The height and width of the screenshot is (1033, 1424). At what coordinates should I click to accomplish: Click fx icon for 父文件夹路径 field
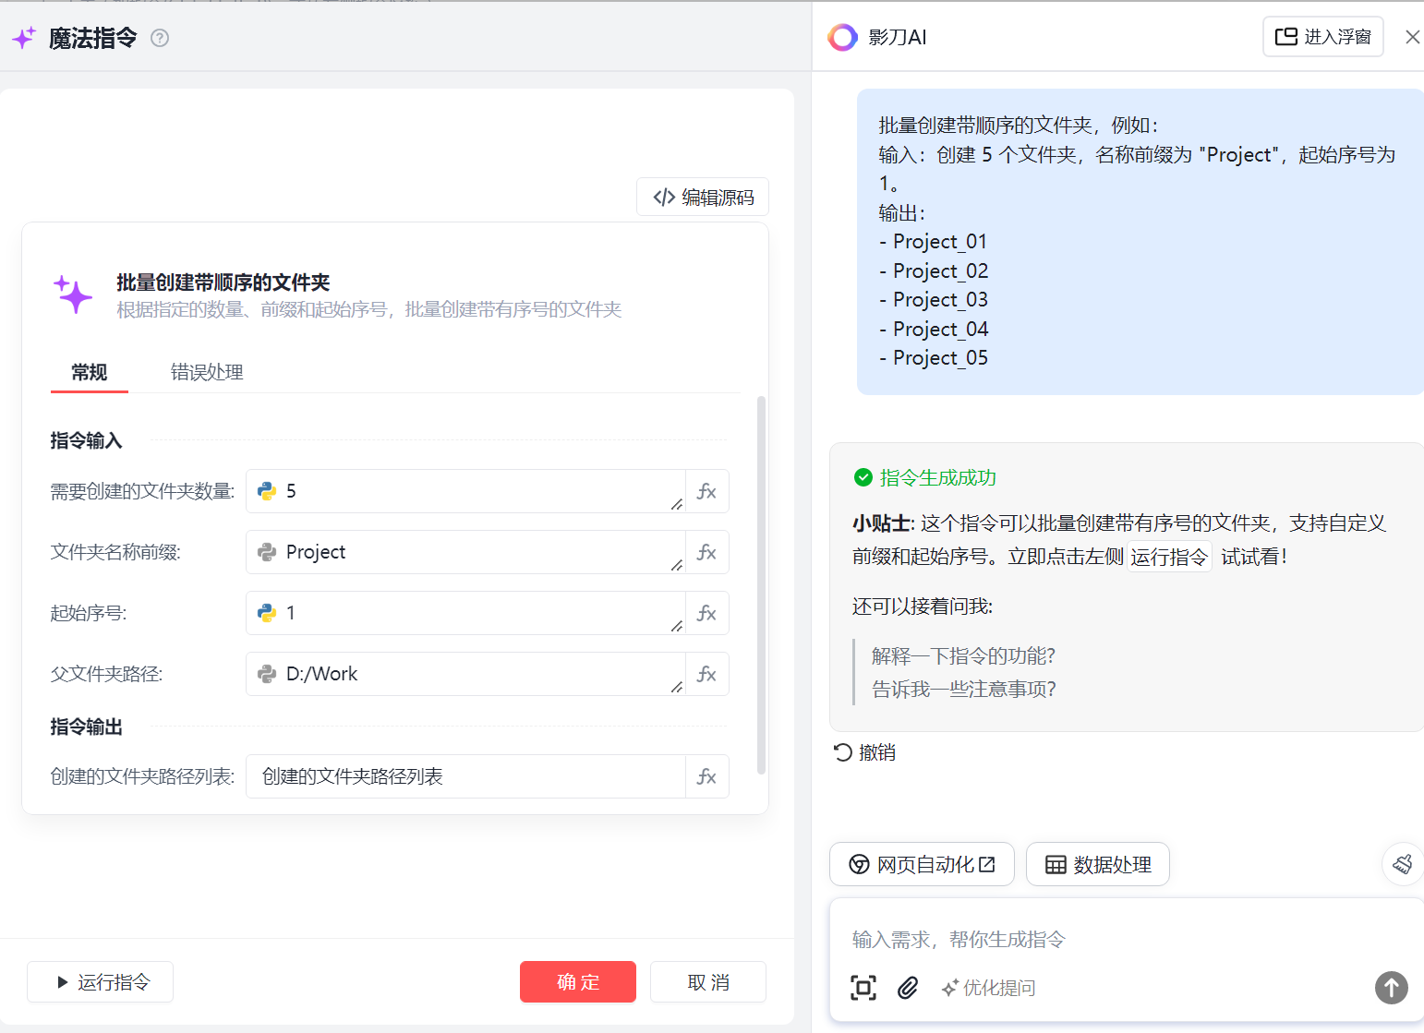(x=706, y=674)
